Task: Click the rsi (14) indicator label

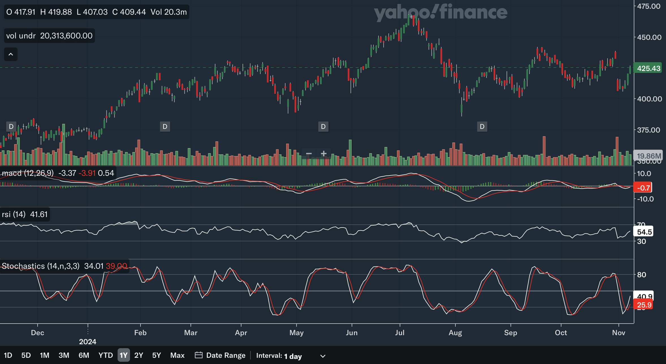Action: coord(14,214)
